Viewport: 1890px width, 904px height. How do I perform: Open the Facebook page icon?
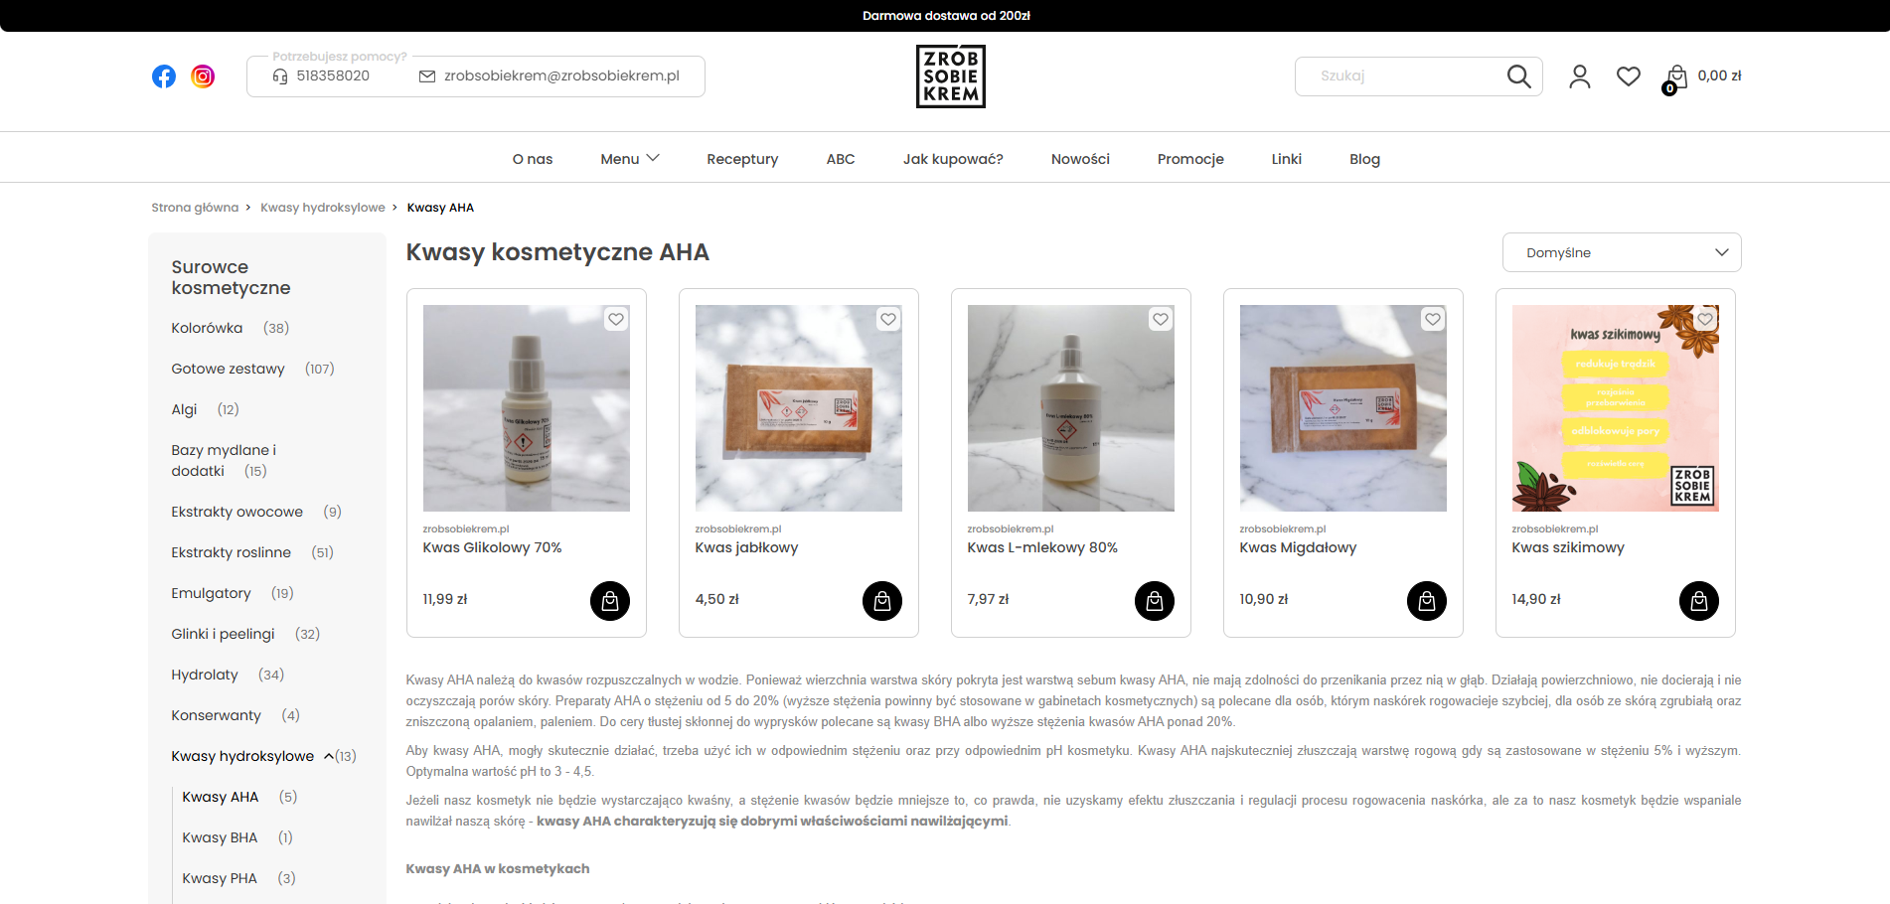point(164,76)
